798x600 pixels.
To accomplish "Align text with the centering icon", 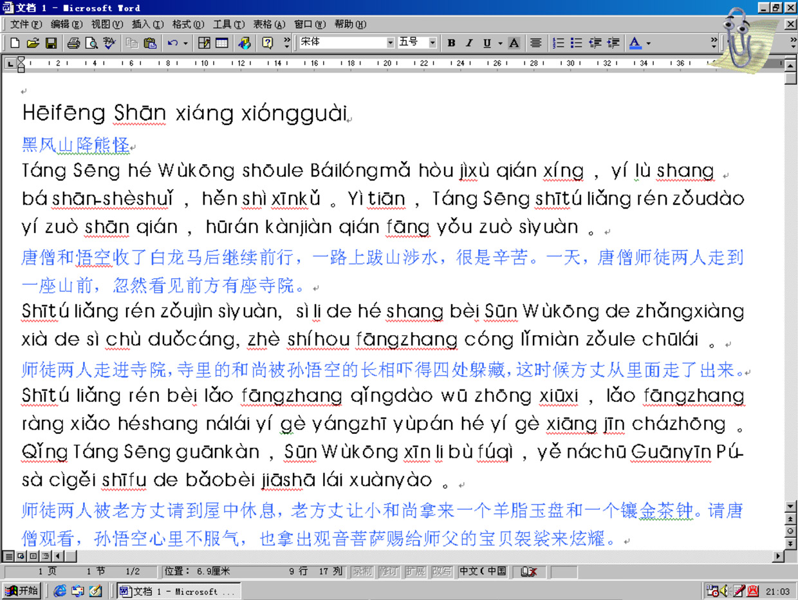I will pos(535,43).
